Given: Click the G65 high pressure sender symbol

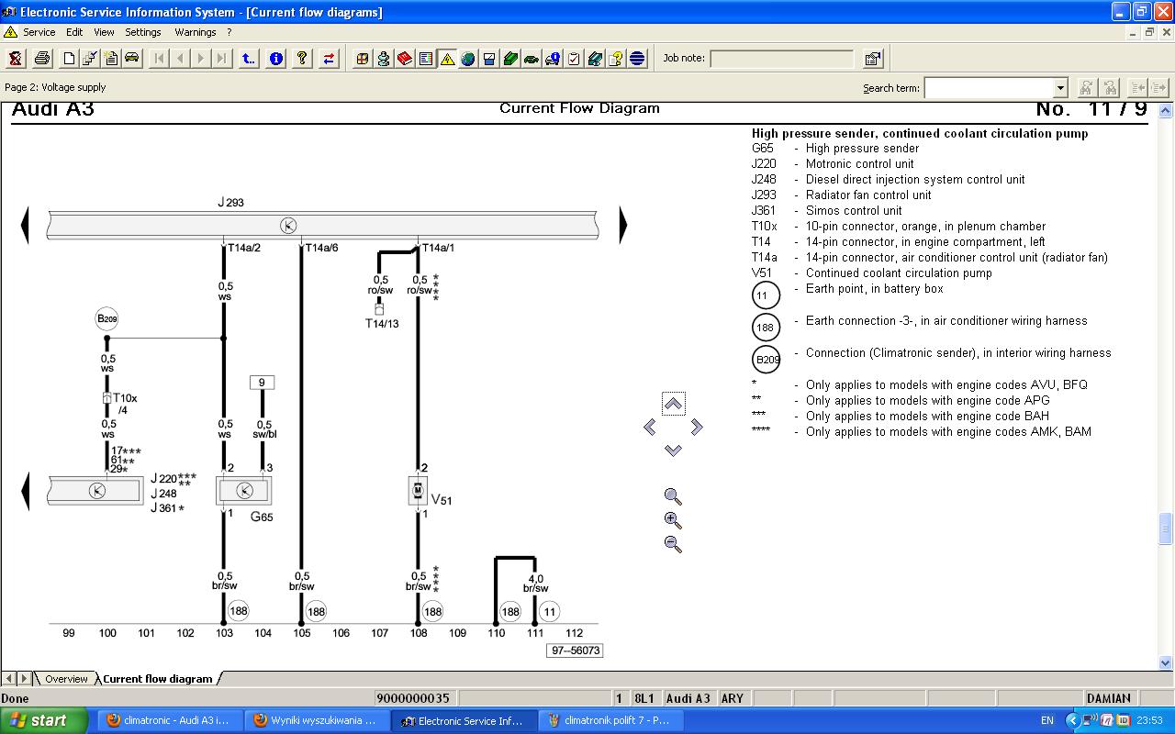Looking at the screenshot, I should point(244,491).
